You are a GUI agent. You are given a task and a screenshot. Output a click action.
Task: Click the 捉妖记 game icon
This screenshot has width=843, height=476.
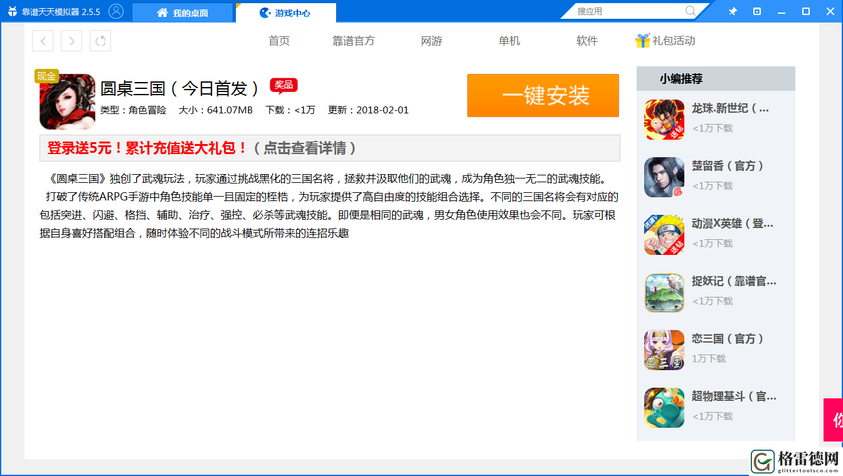664,292
